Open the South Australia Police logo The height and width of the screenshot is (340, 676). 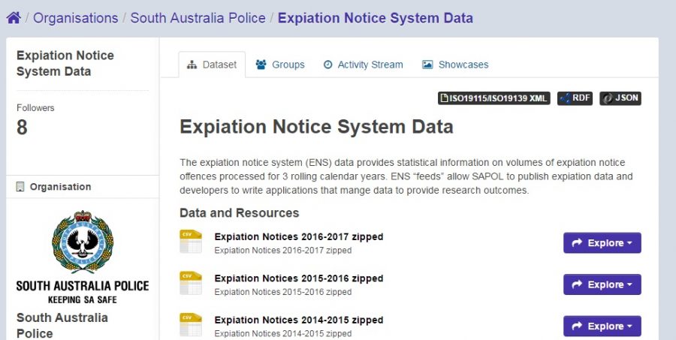click(x=83, y=257)
